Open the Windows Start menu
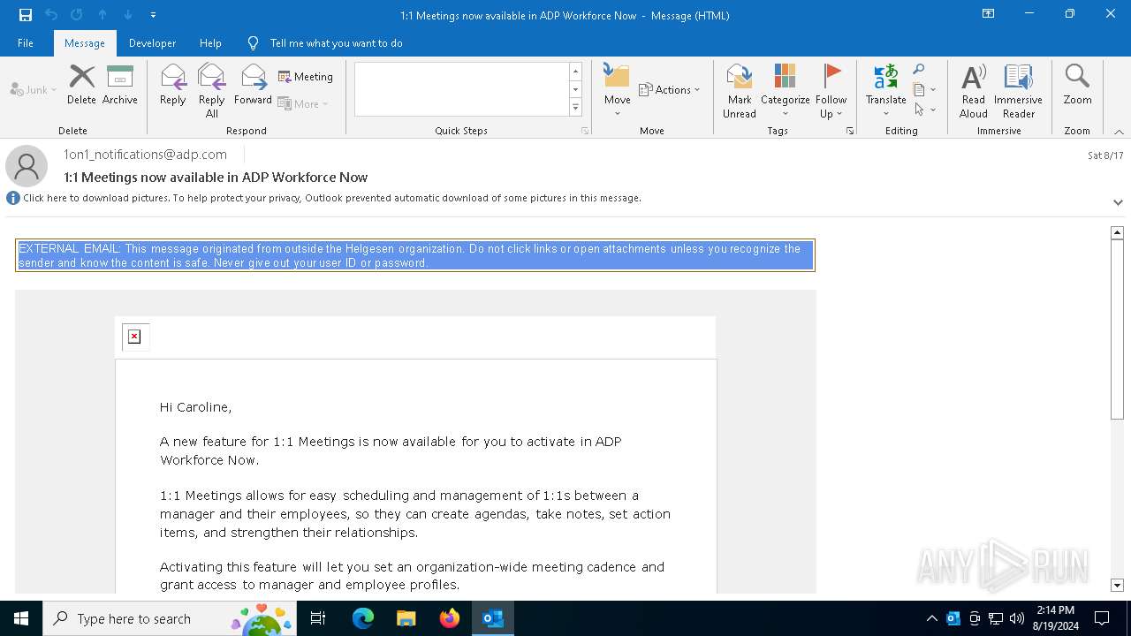The width and height of the screenshot is (1131, 636). tap(21, 618)
